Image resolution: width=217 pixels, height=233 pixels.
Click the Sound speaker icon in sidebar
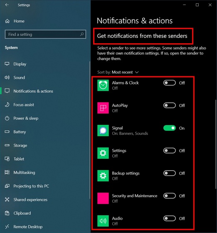(7, 77)
